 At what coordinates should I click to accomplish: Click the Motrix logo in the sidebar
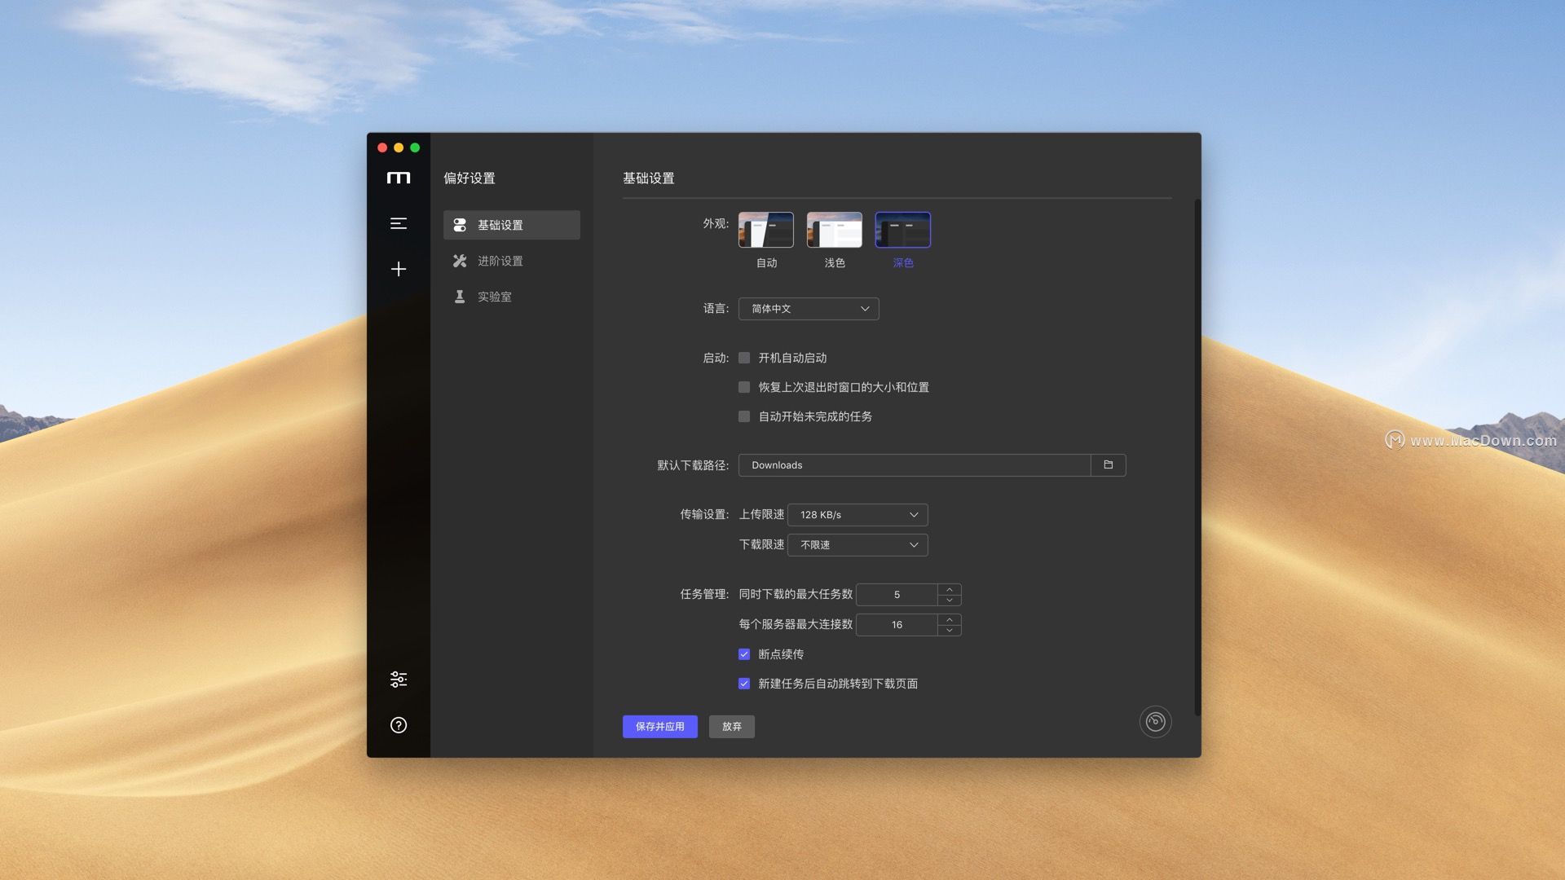[x=399, y=177]
